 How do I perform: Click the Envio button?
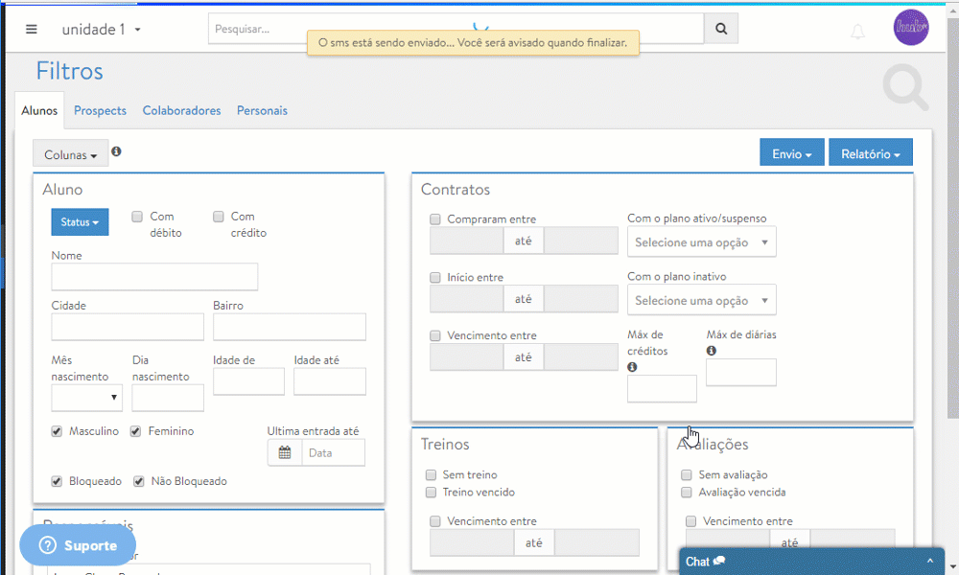pos(791,153)
